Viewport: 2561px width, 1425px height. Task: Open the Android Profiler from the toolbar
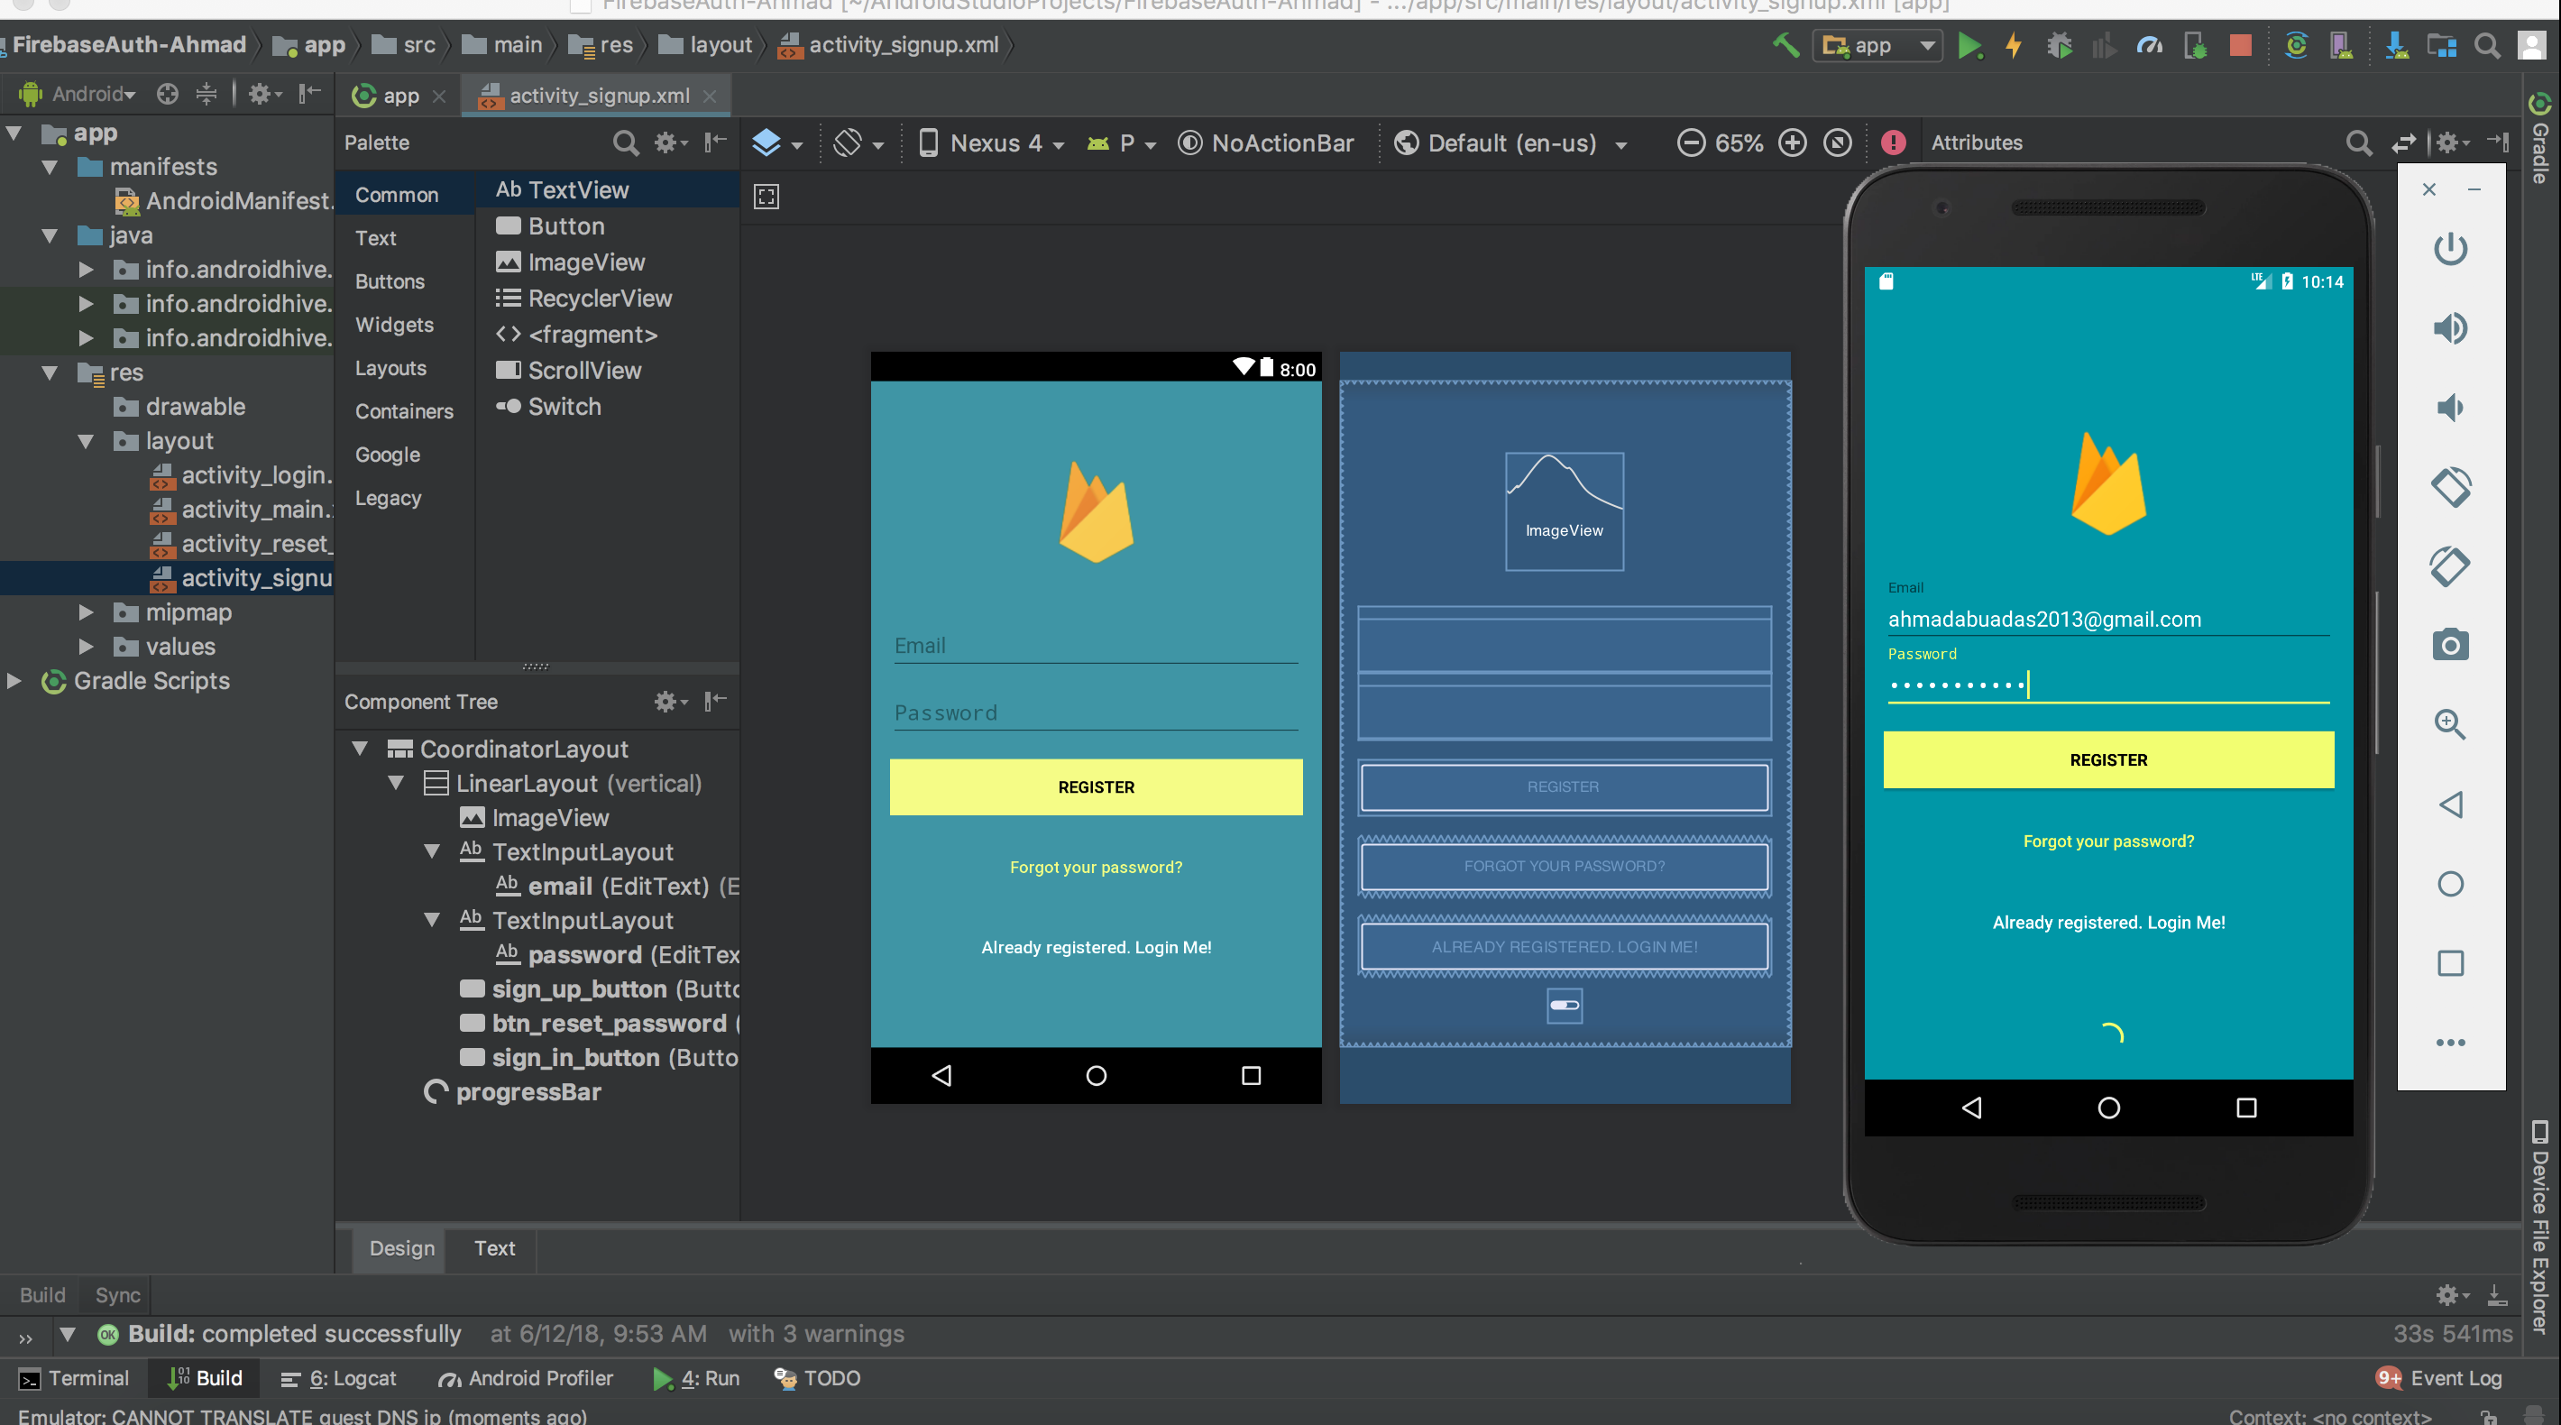click(x=2151, y=46)
